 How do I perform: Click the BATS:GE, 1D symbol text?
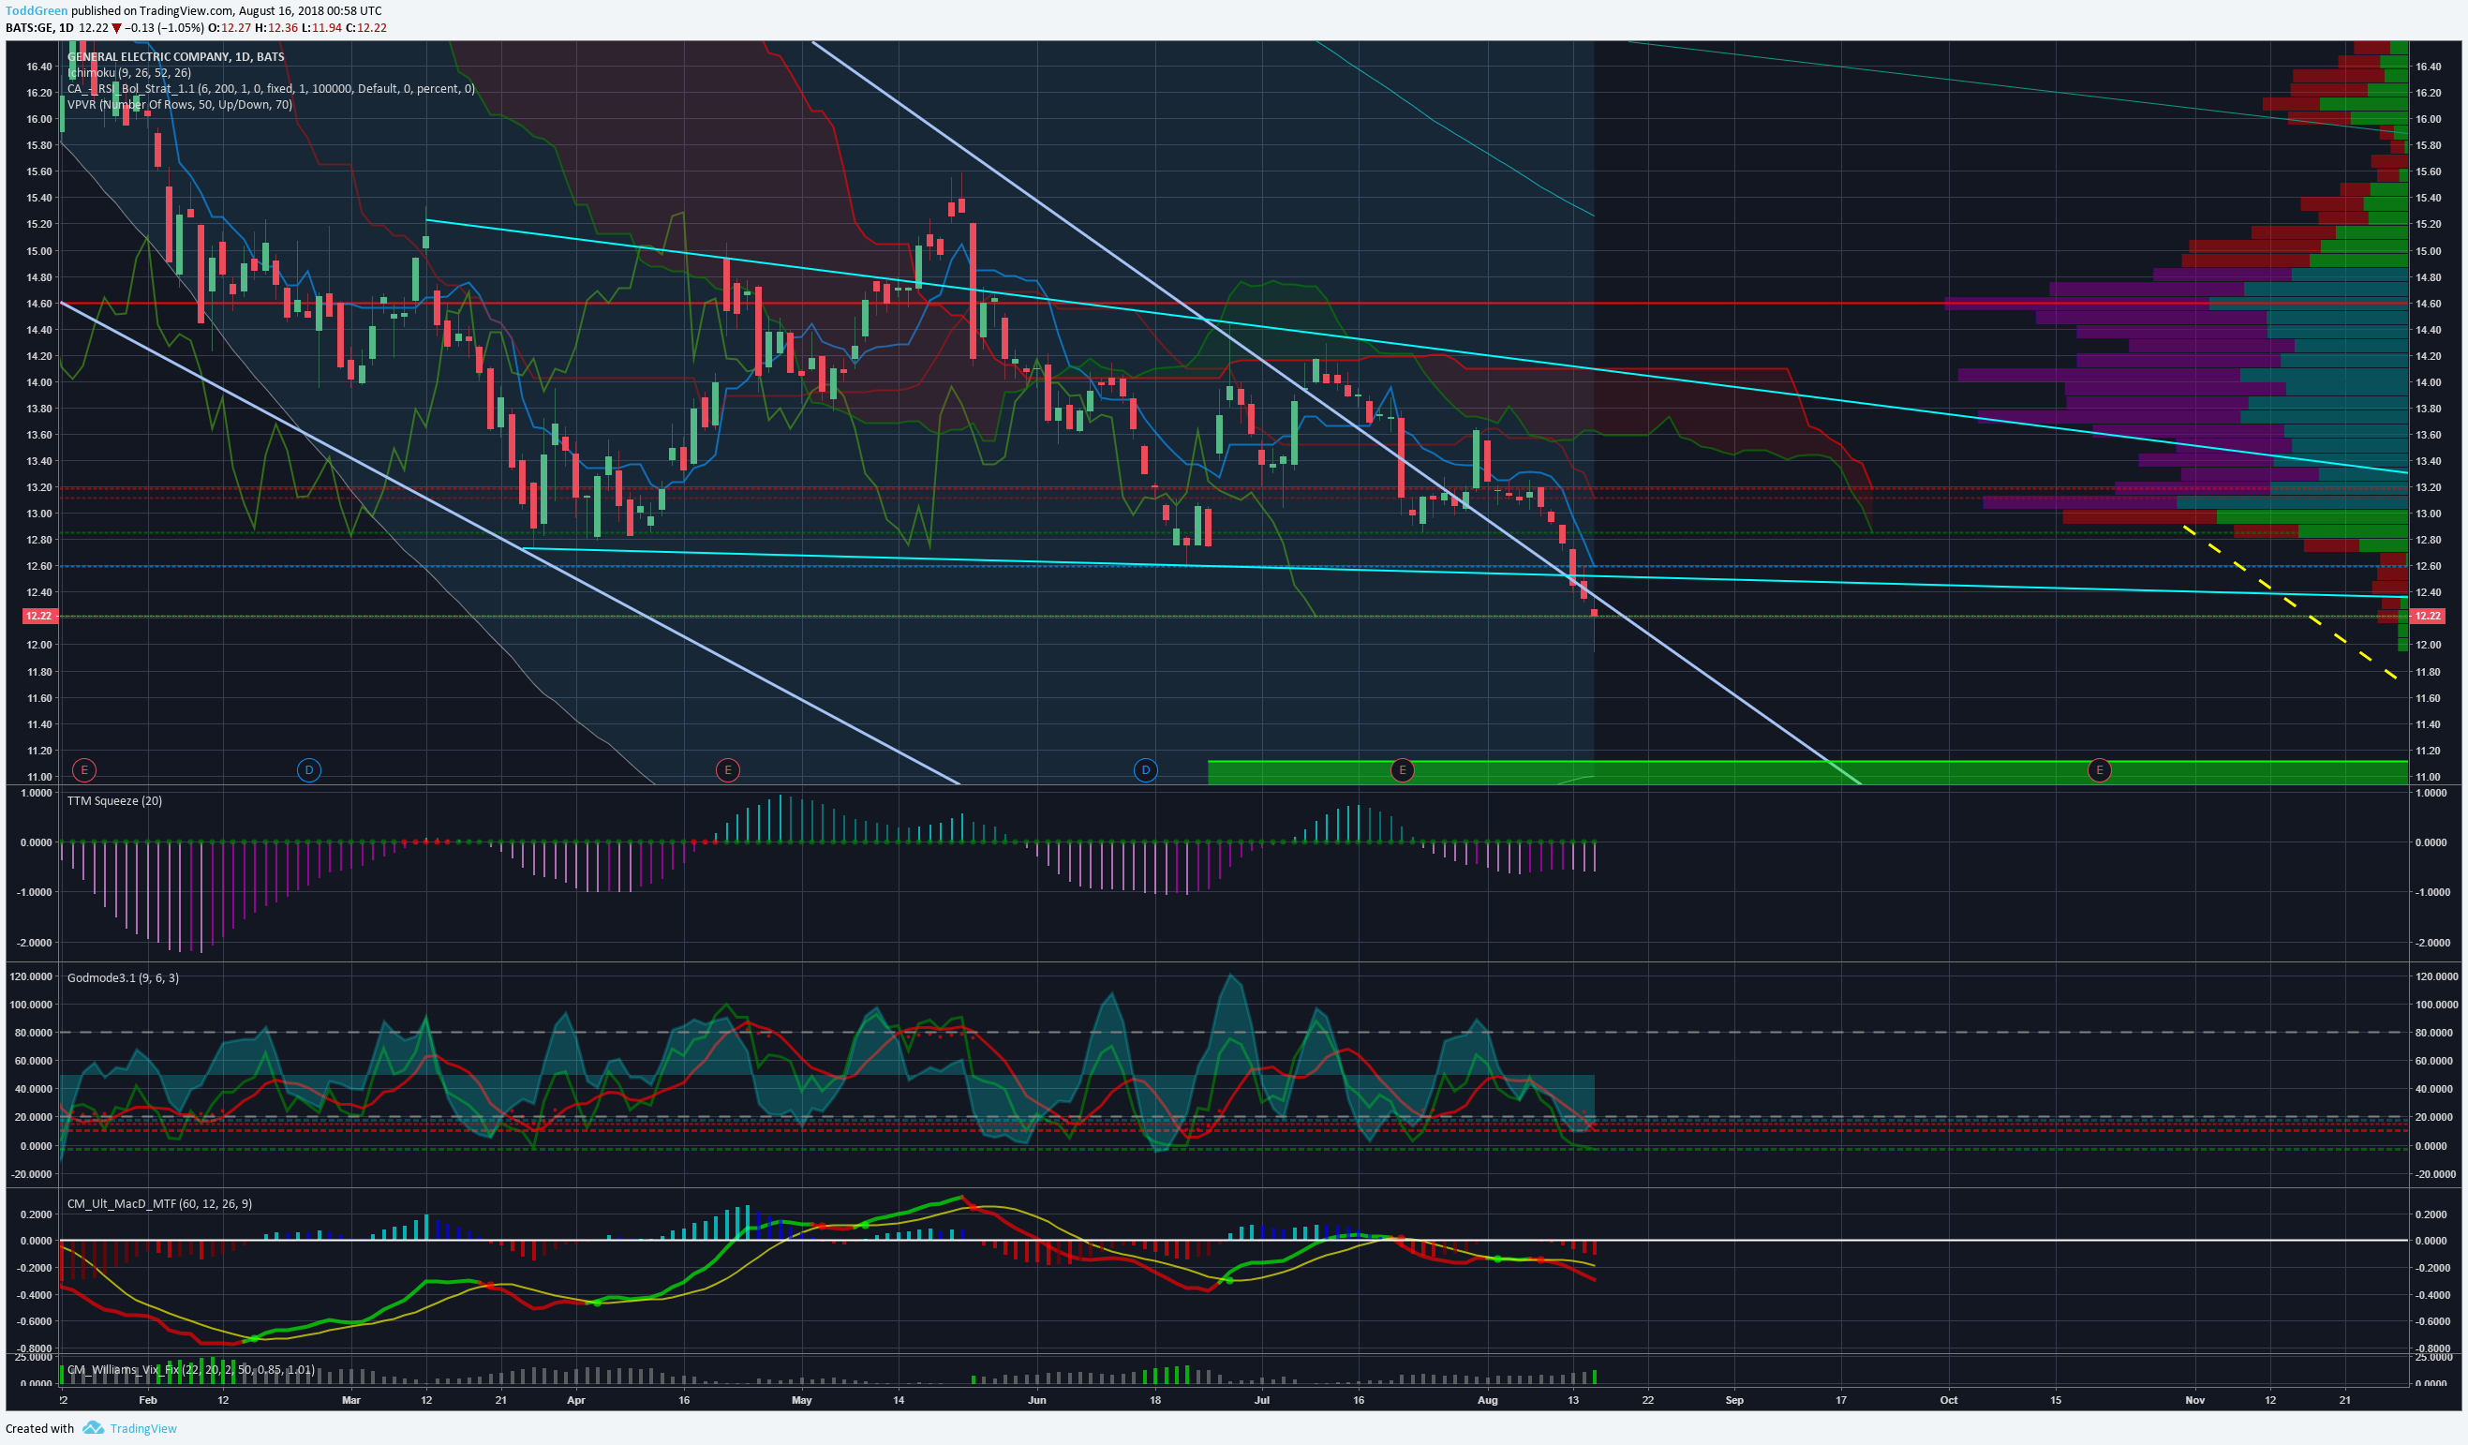[39, 27]
